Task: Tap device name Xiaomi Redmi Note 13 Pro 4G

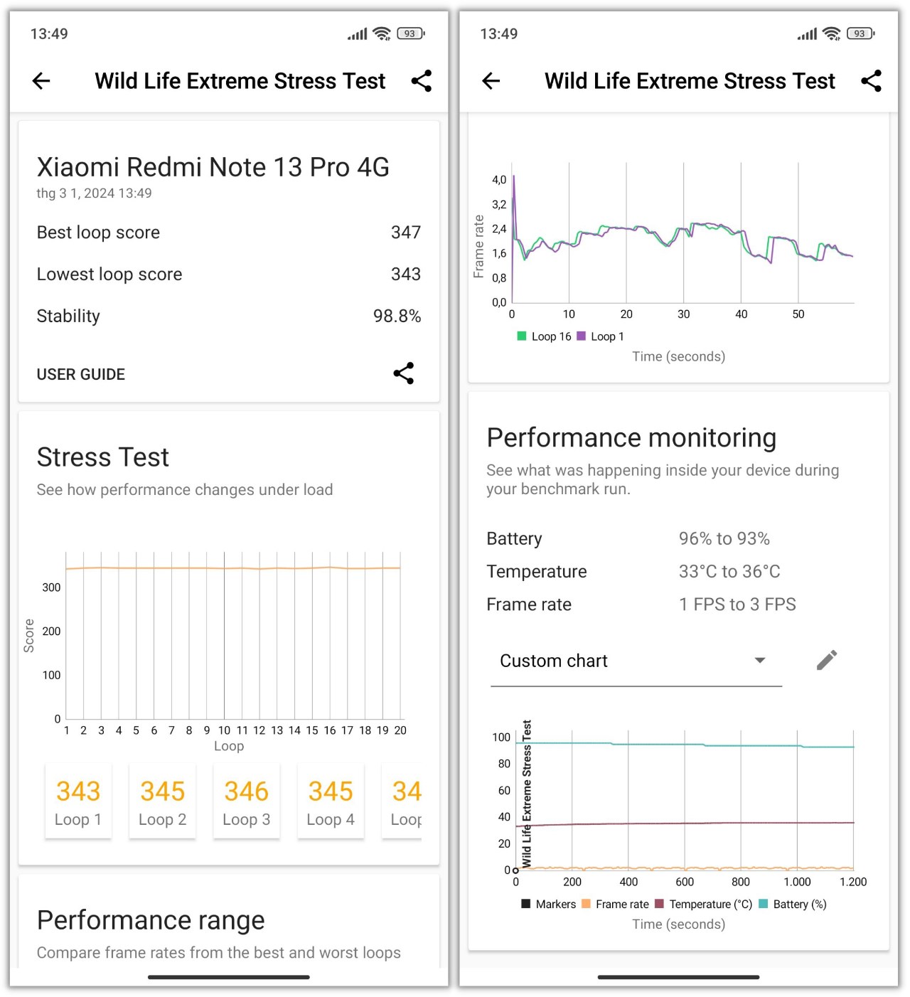Action: point(213,167)
